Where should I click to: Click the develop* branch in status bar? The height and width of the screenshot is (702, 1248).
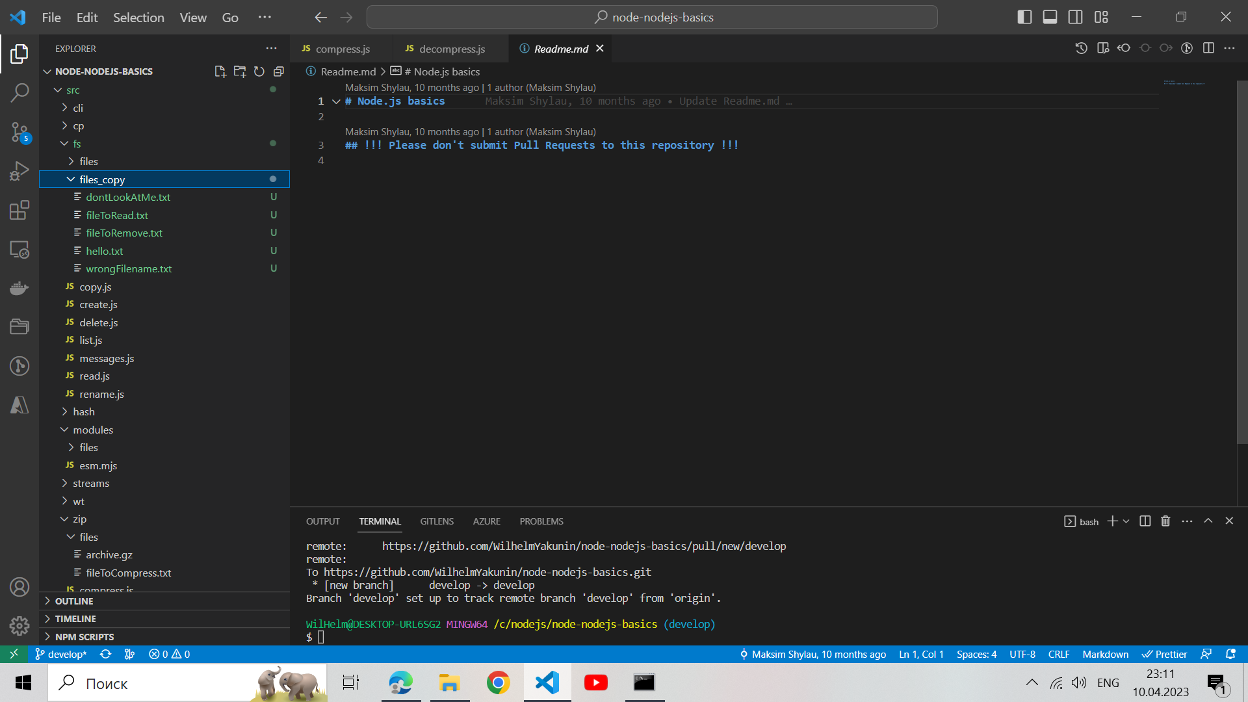coord(60,655)
